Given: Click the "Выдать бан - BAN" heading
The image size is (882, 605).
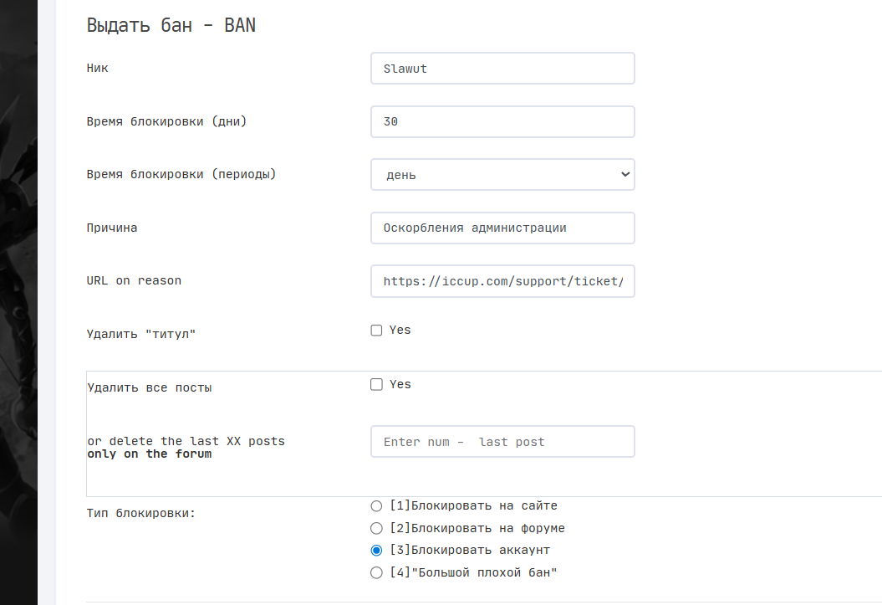Looking at the screenshot, I should tap(171, 26).
